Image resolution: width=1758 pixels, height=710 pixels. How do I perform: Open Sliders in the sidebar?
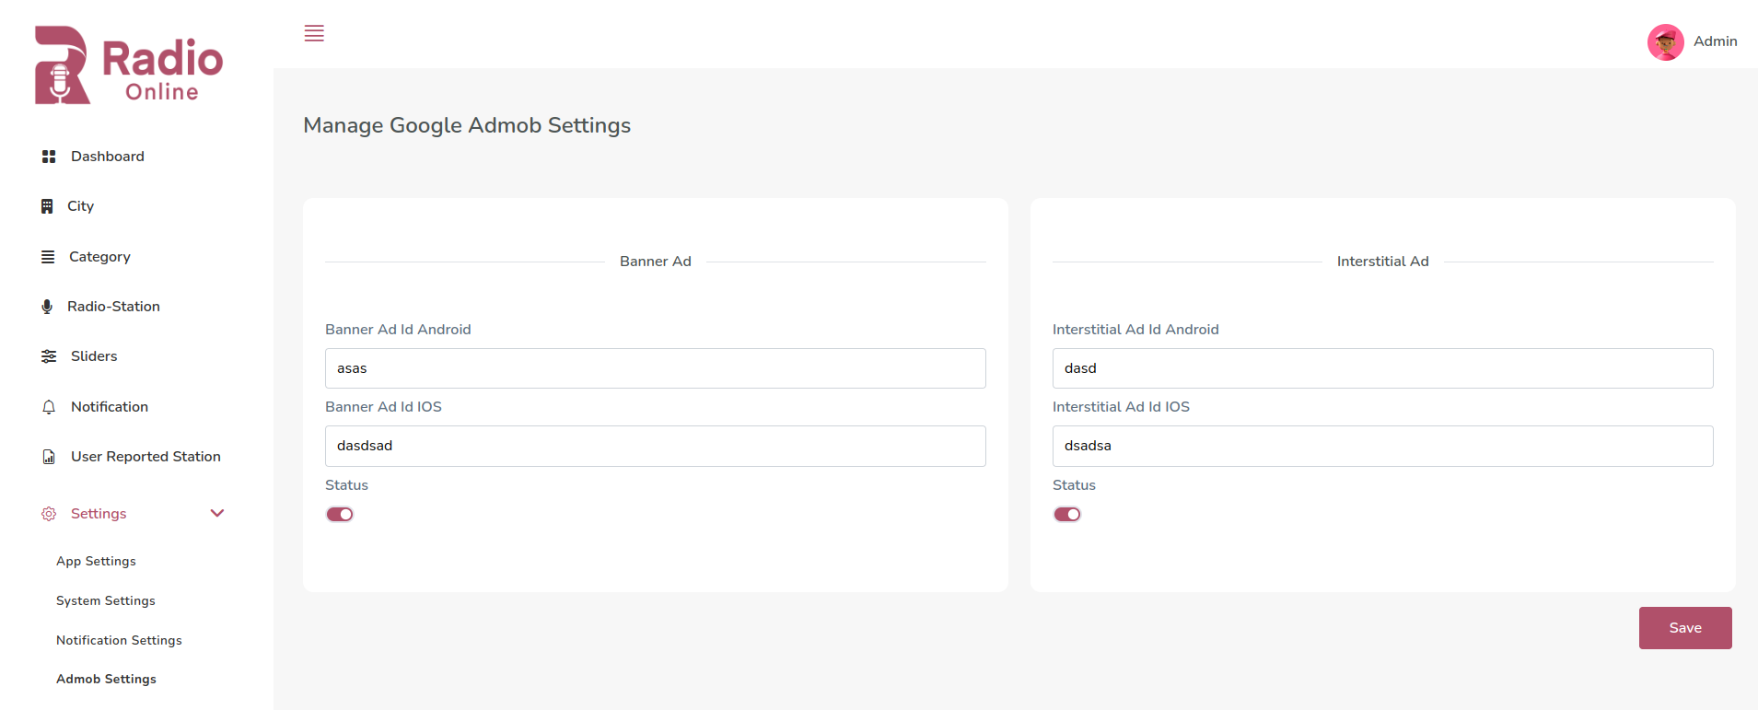pyautogui.click(x=94, y=356)
